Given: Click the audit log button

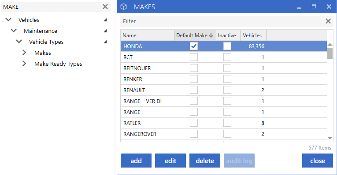Looking at the screenshot, I should coord(239,161).
